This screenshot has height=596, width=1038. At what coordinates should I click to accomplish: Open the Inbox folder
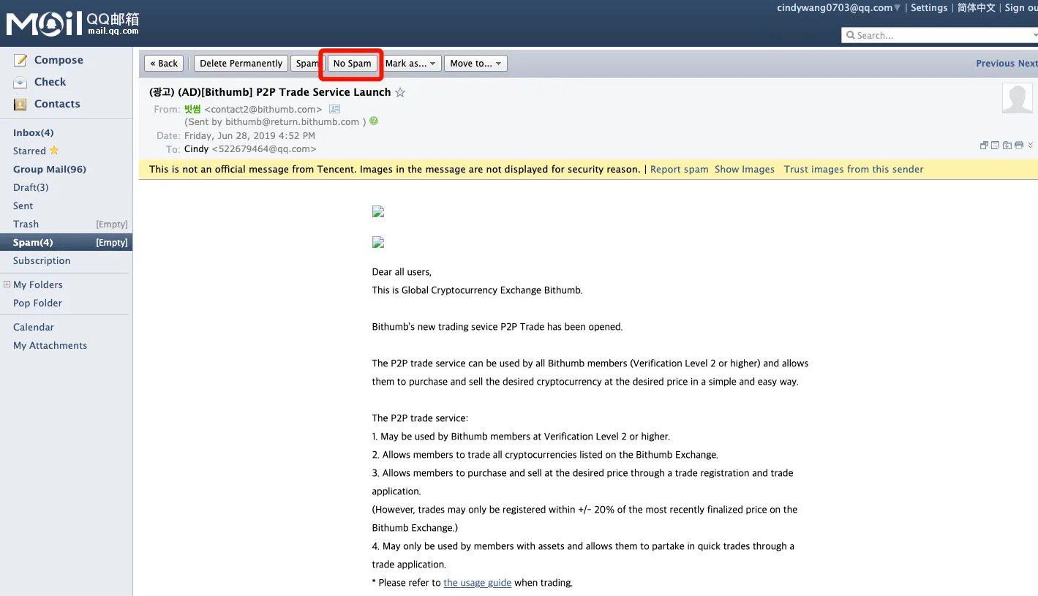pyautogui.click(x=33, y=132)
